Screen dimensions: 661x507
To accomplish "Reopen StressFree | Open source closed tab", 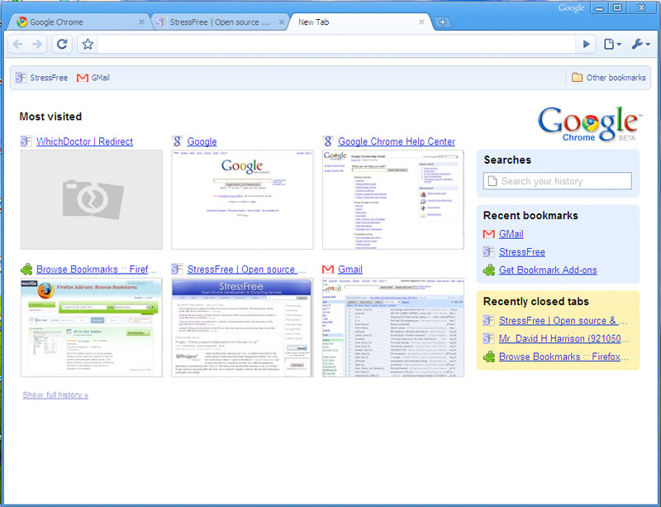I will point(564,321).
